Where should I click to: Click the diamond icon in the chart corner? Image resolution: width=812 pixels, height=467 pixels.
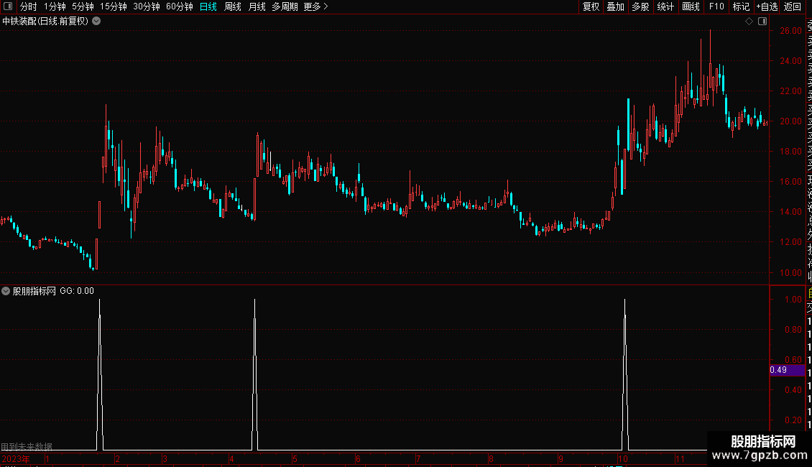tap(749, 22)
